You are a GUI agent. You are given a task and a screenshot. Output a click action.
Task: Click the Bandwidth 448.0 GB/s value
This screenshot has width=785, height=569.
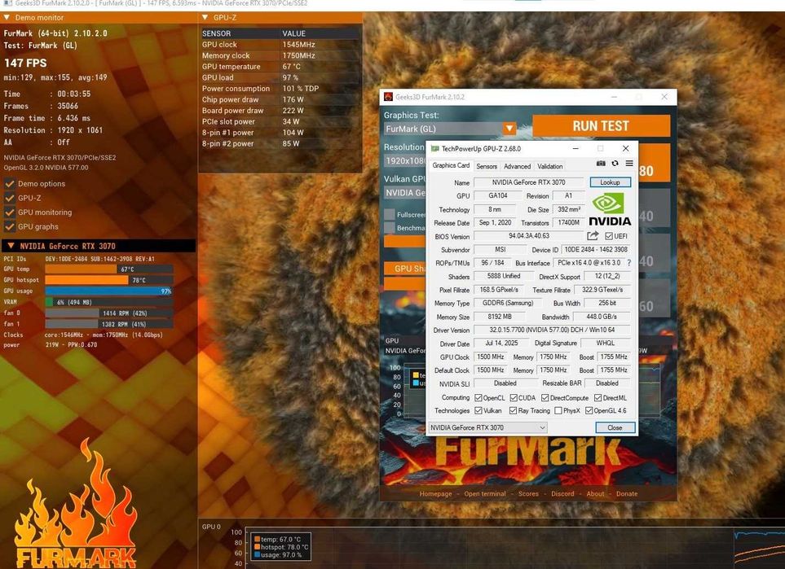tap(602, 317)
